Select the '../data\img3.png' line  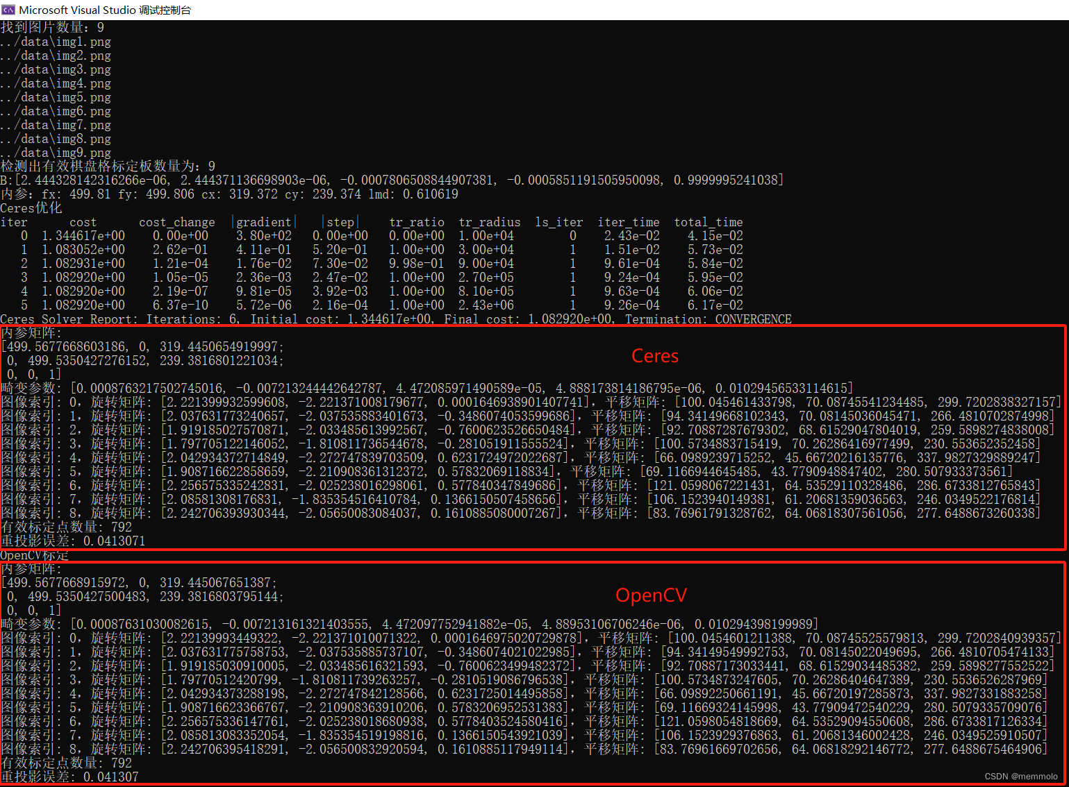[x=56, y=69]
